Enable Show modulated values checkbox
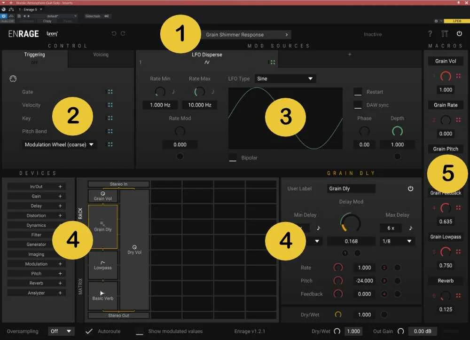 tap(140, 332)
